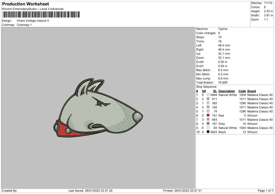The image size is (275, 194).
Task: Click 'Natural White' description in stop row 9
Action: click(x=227, y=128)
